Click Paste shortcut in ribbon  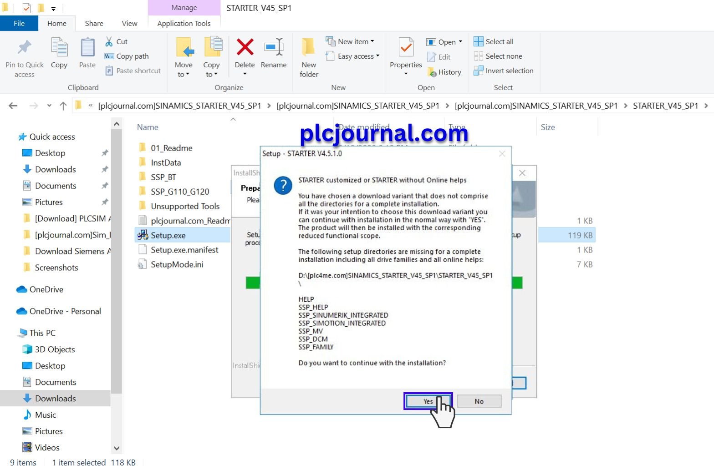[x=133, y=71]
